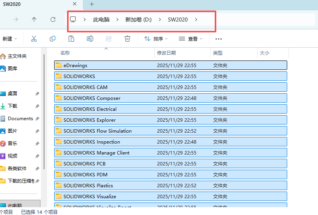318x215 pixels.
Task: Open the 新建 dropdown
Action: click(9, 39)
